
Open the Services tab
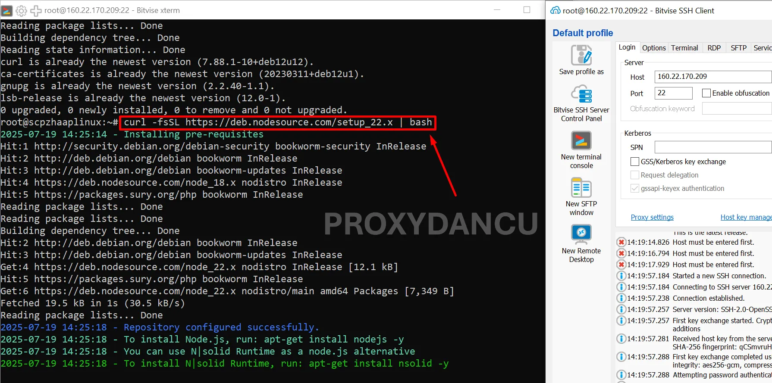tap(763, 48)
